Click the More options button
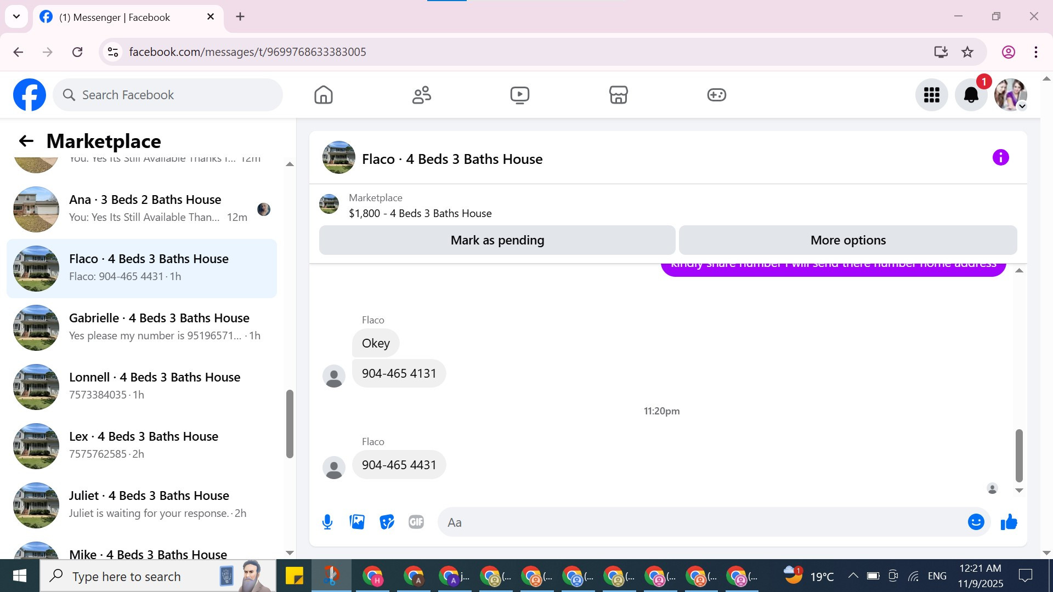Screen dimensions: 1053x592 click(x=847, y=240)
